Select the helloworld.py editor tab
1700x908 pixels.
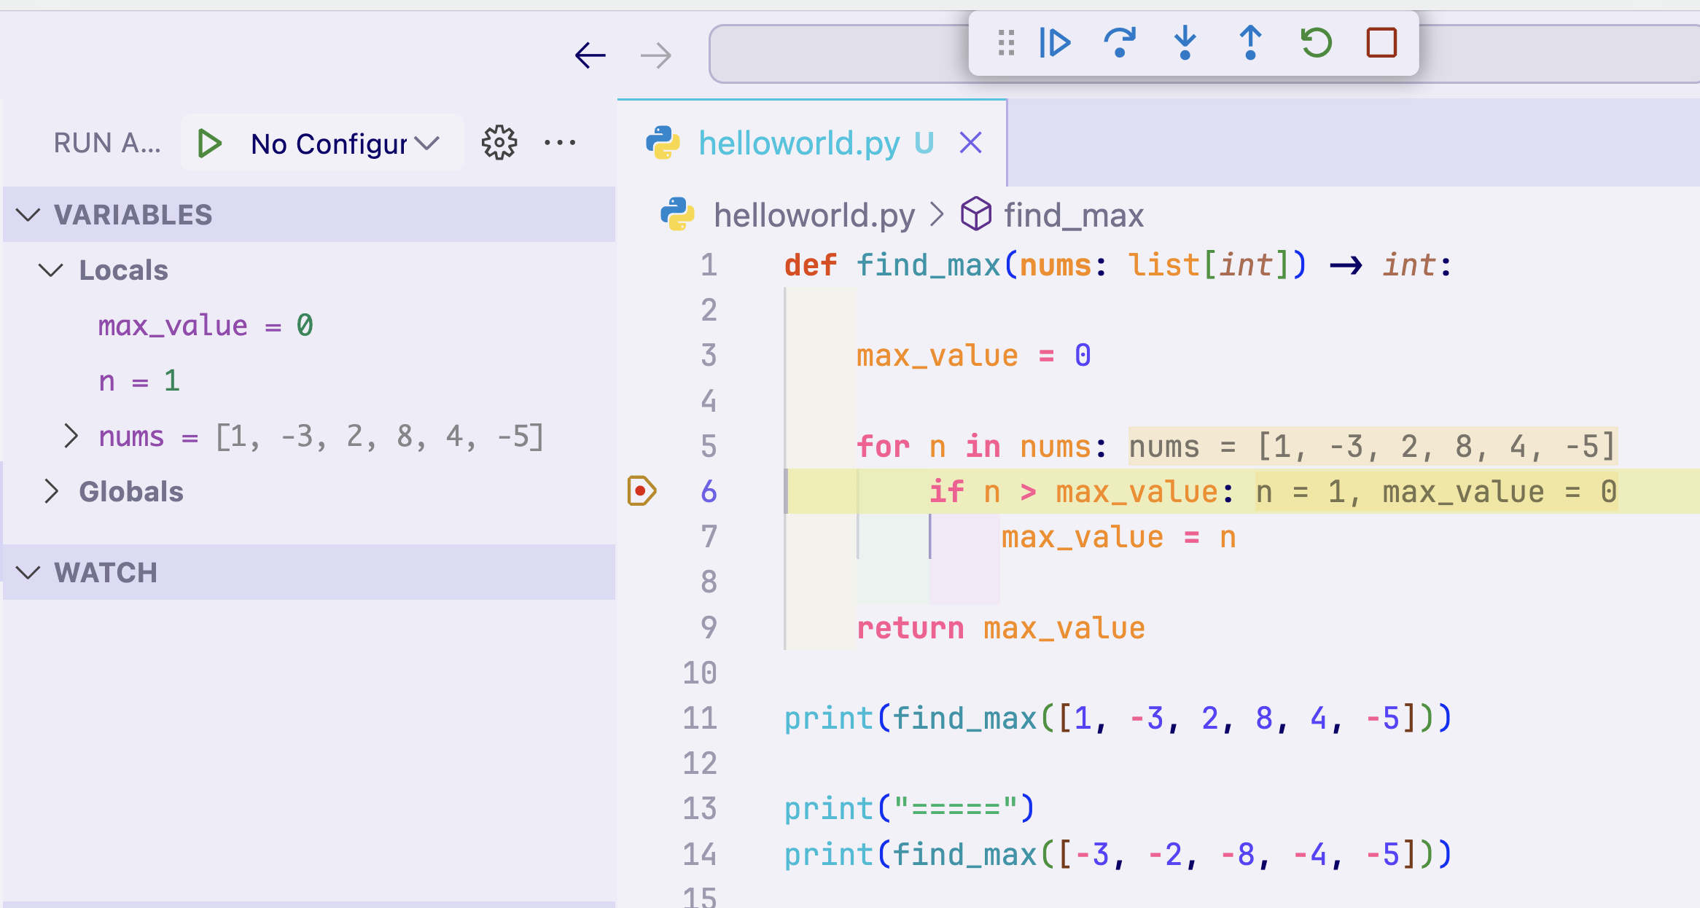pos(798,143)
